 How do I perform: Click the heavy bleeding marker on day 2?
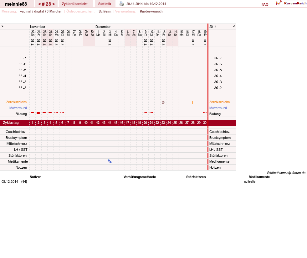pos(38,113)
